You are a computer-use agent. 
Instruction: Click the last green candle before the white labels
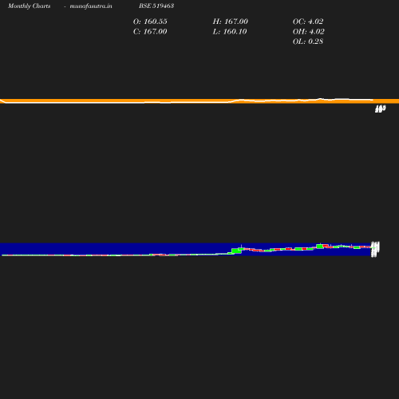pyautogui.click(x=357, y=247)
